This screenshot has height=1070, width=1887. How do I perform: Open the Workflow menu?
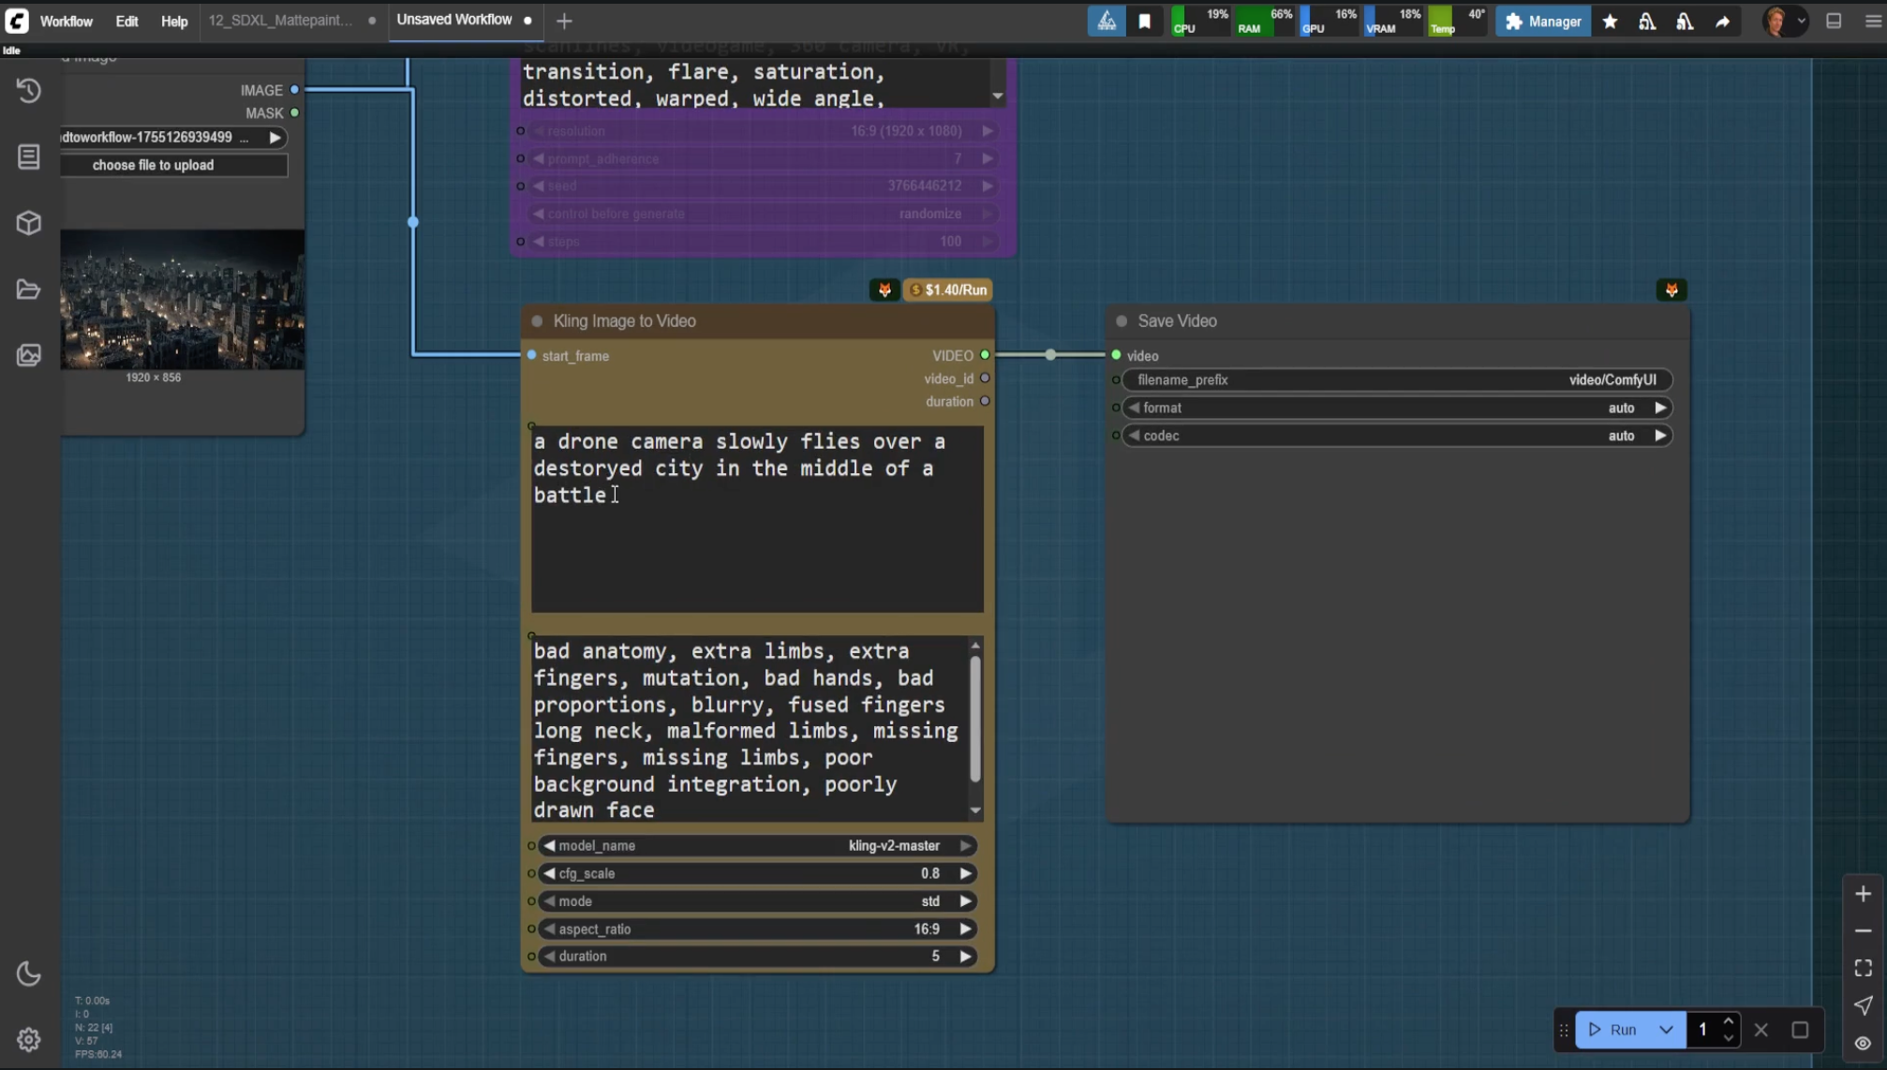coord(66,21)
